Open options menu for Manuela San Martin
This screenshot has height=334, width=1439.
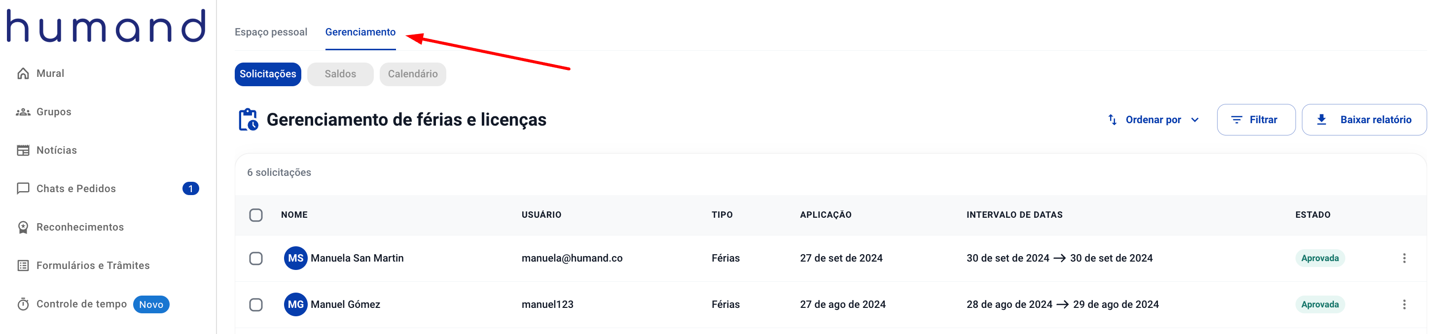pos(1404,258)
